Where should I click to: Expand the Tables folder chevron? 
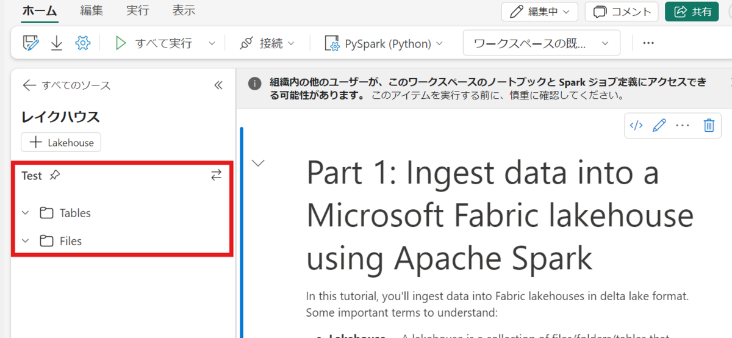pos(26,213)
